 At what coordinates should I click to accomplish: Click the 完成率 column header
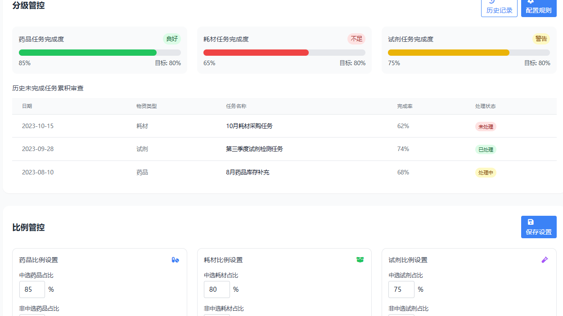[405, 106]
